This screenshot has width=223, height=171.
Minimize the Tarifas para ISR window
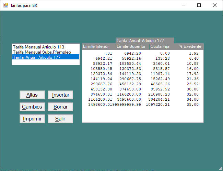click(x=183, y=5)
